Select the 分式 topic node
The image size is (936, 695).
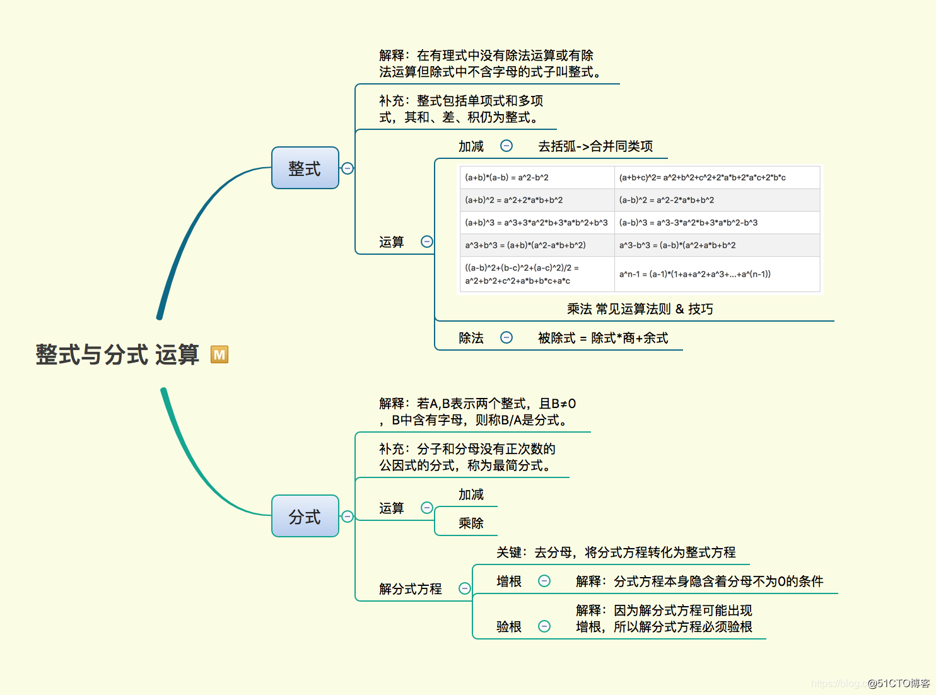coord(305,516)
